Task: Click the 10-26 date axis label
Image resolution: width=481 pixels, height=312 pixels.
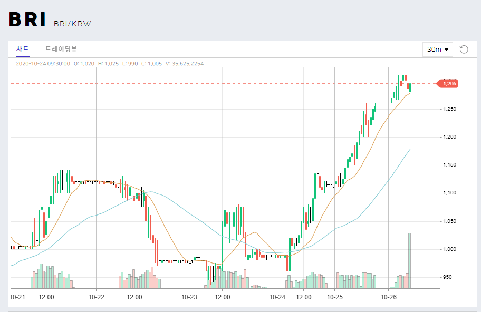Action: pyautogui.click(x=389, y=297)
